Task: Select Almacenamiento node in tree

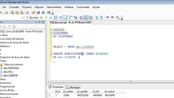Action: [9, 94]
